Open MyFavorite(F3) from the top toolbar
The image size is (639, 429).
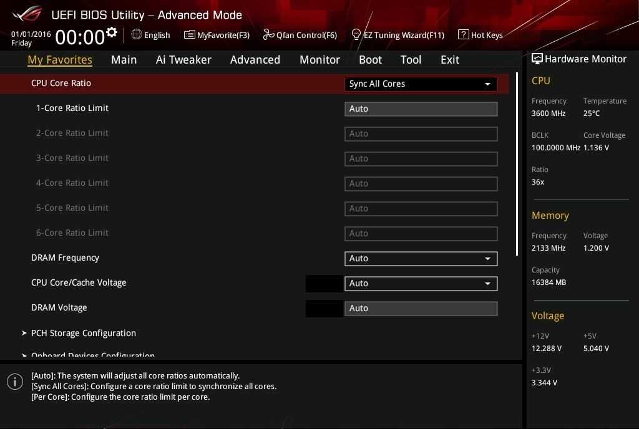[x=217, y=35]
